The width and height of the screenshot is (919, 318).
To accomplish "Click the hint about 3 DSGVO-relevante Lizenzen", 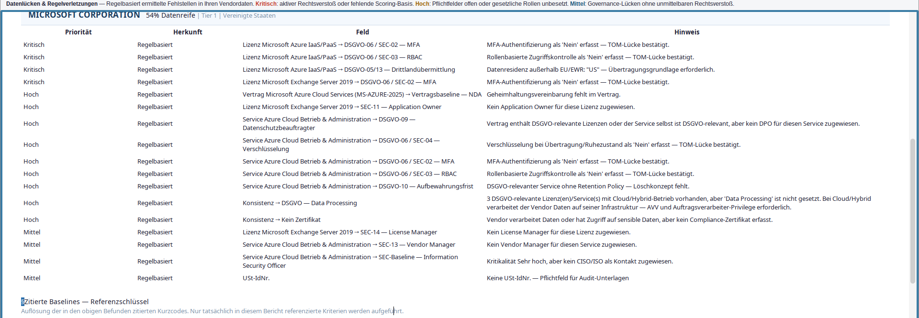I will pyautogui.click(x=679, y=203).
